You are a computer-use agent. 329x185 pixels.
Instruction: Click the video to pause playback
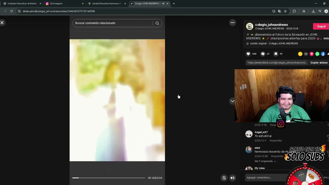[117, 100]
